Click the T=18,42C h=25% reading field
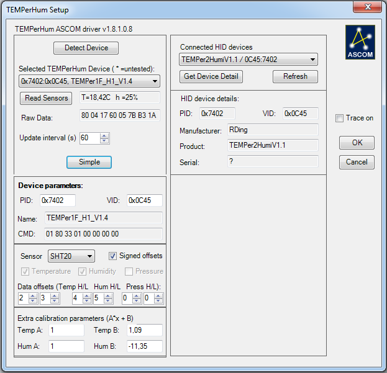This screenshot has width=387, height=373. pos(120,97)
